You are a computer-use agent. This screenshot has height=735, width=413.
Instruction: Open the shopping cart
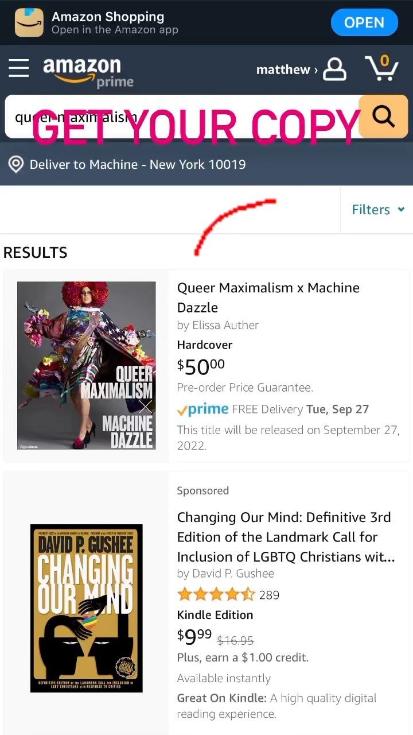coord(382,68)
